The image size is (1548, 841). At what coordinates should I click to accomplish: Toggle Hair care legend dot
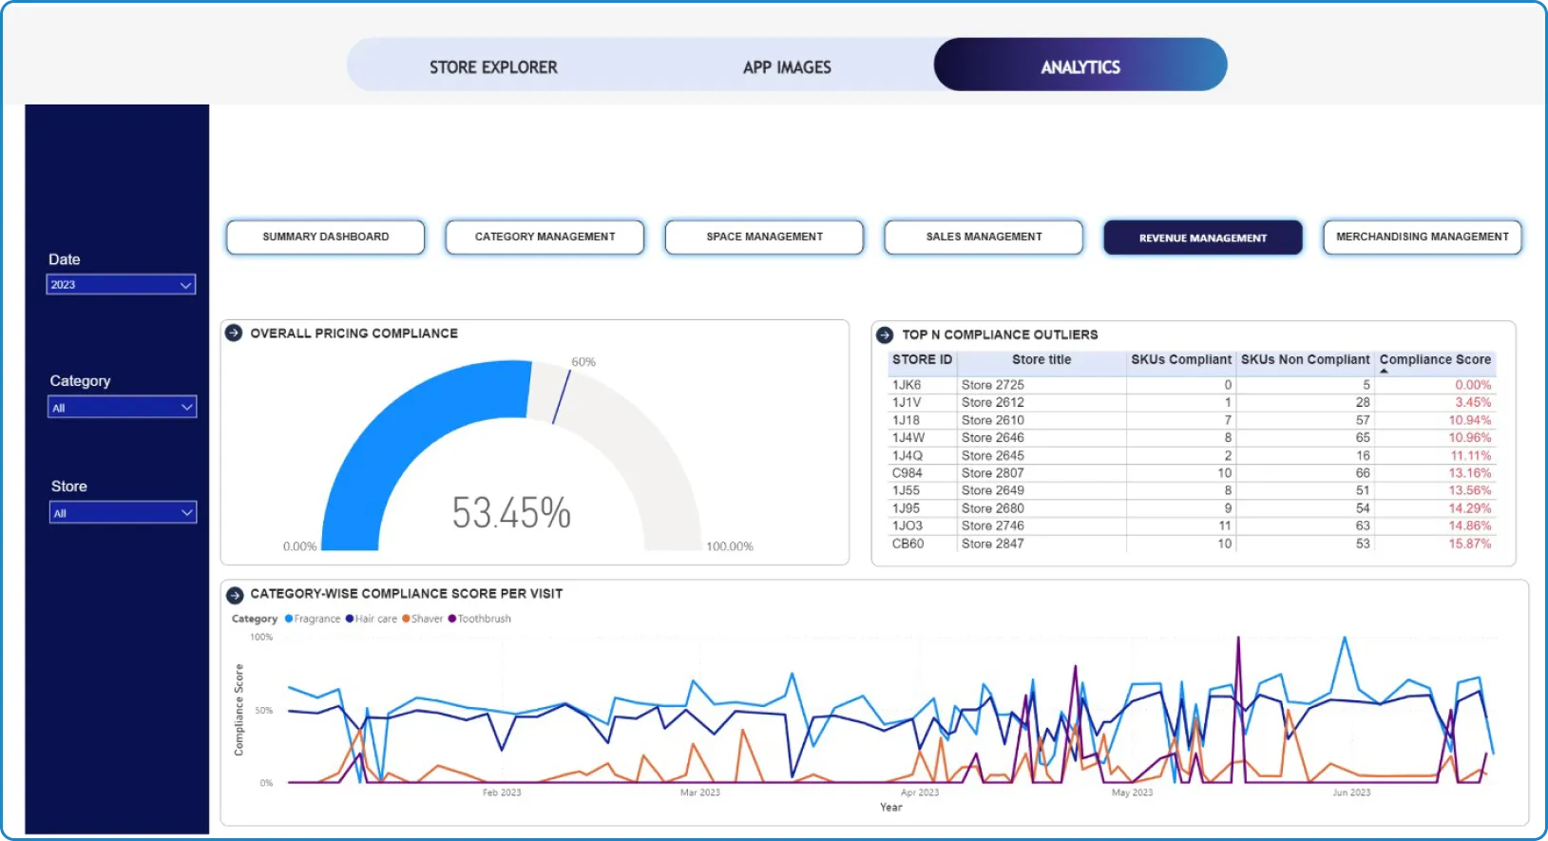[350, 619]
